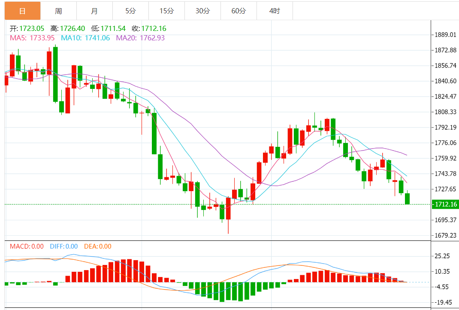Click the open price value 1723.05
The height and width of the screenshot is (310, 459).
(x=32, y=28)
